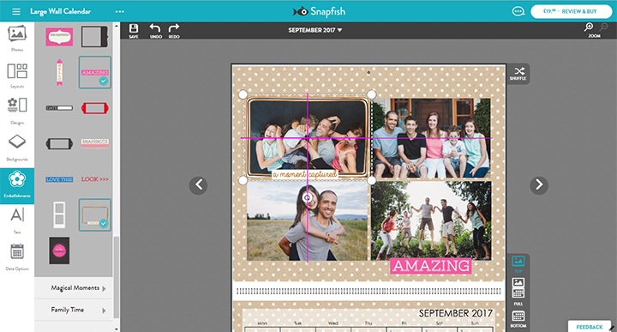Select the family jumping in garden photo
The image size is (617, 332).
pyautogui.click(x=431, y=220)
